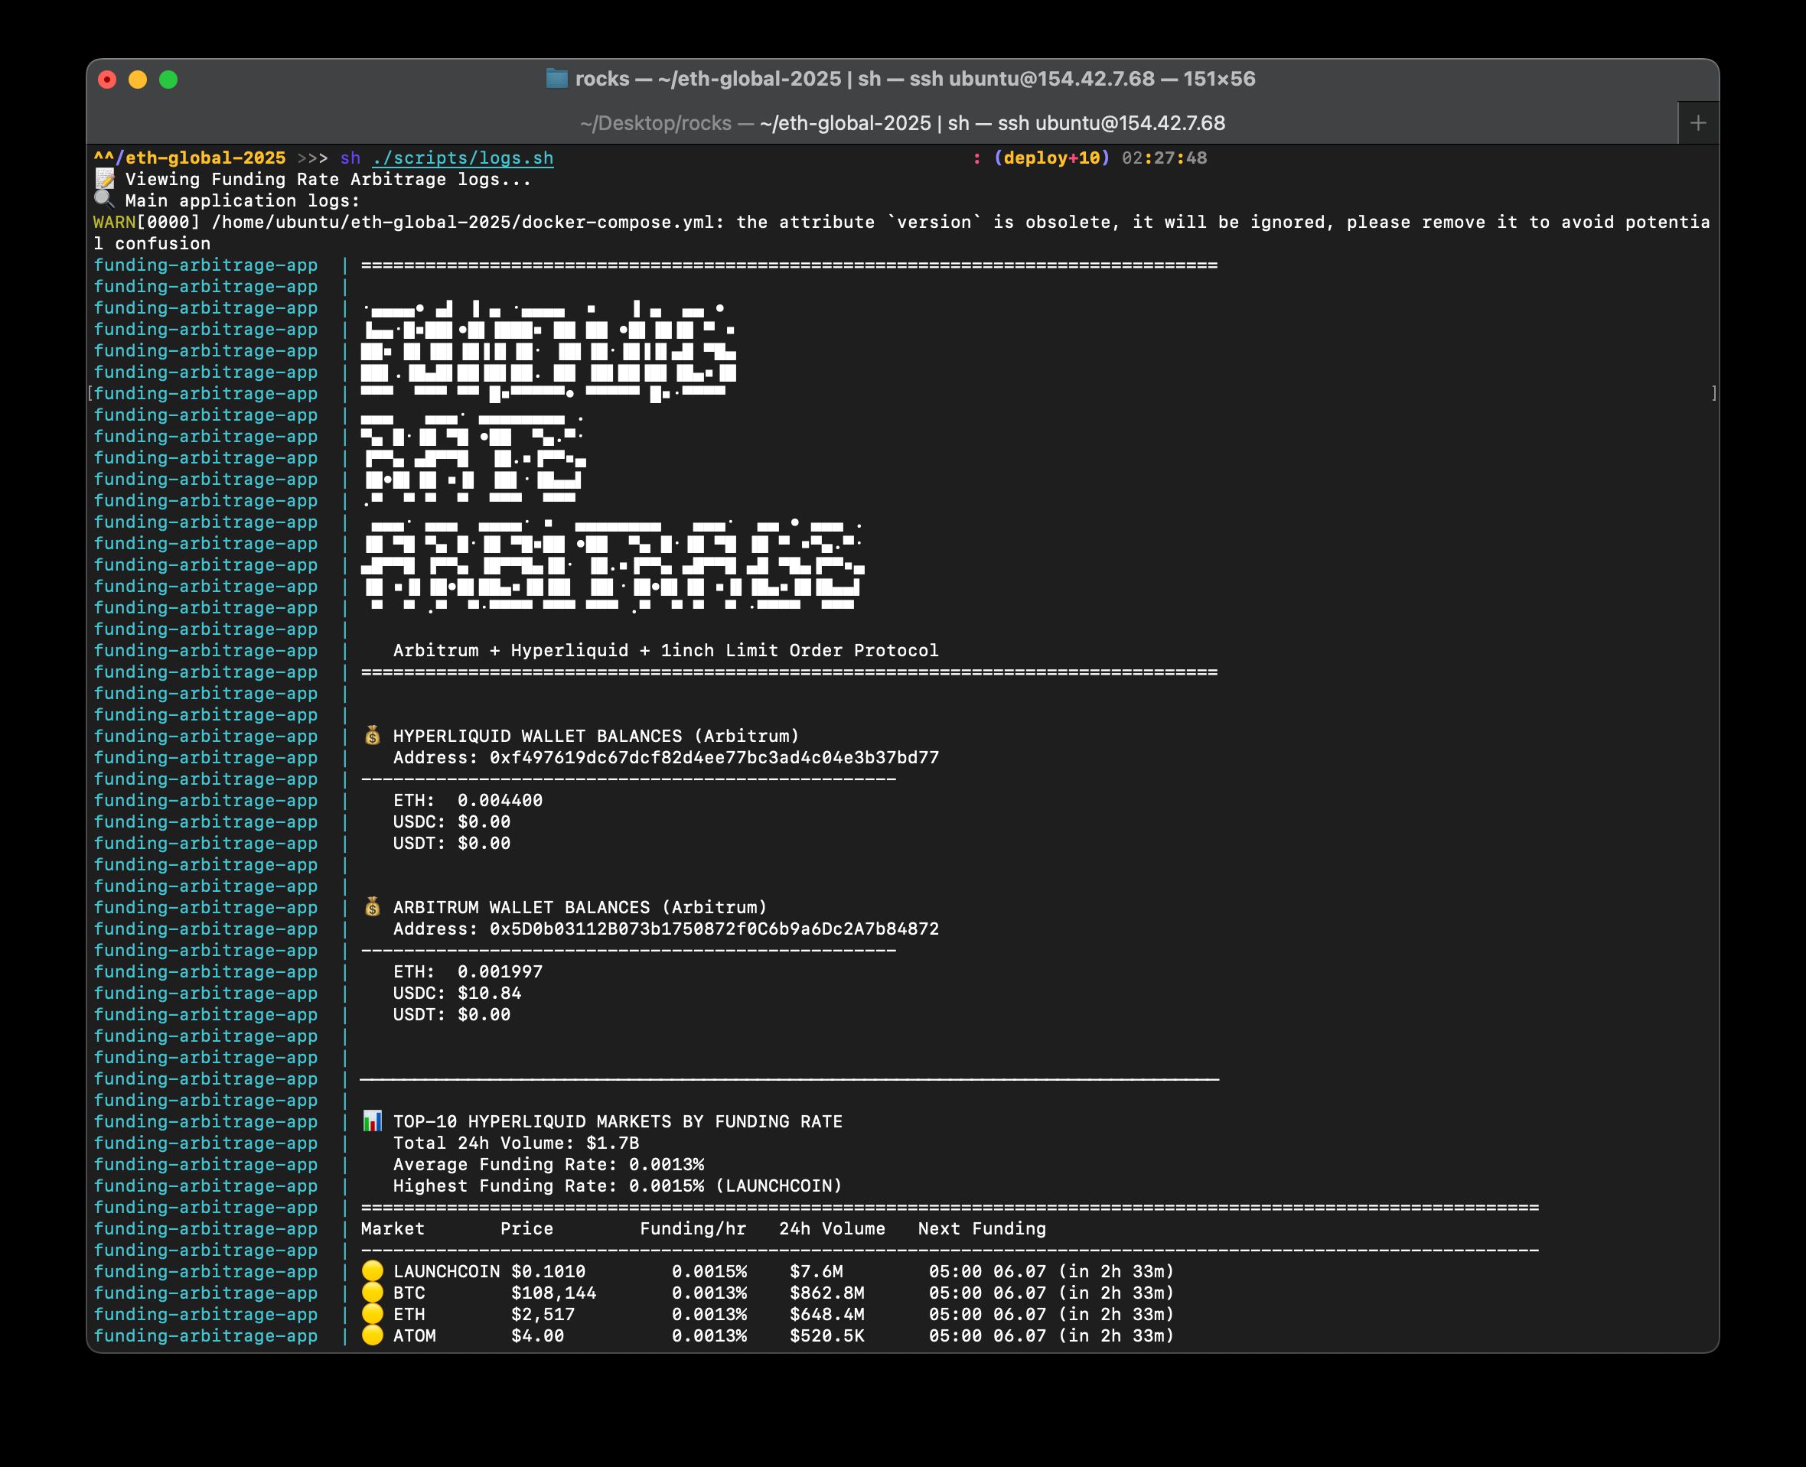Click the folder proxy icon in the title bar
The width and height of the screenshot is (1806, 1467).
point(556,79)
